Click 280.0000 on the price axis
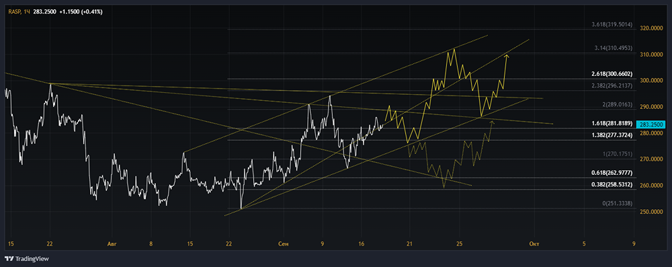672x267 pixels. pyautogui.click(x=650, y=133)
